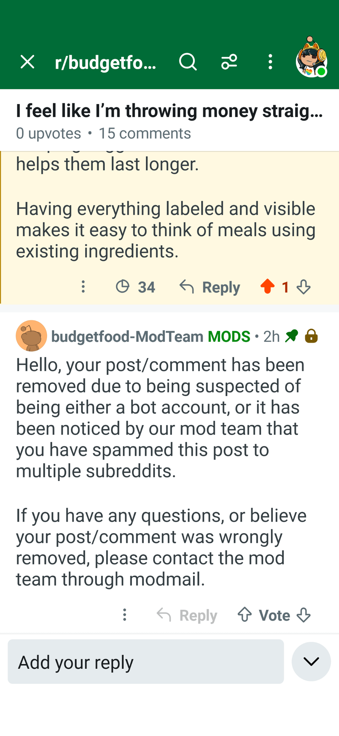Upvote the ModTeam comment
Viewport: 339px width, 736px height.
click(x=245, y=615)
